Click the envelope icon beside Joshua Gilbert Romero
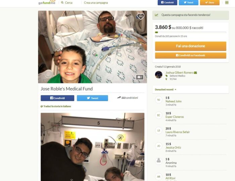235x181 pixels. click(x=195, y=73)
